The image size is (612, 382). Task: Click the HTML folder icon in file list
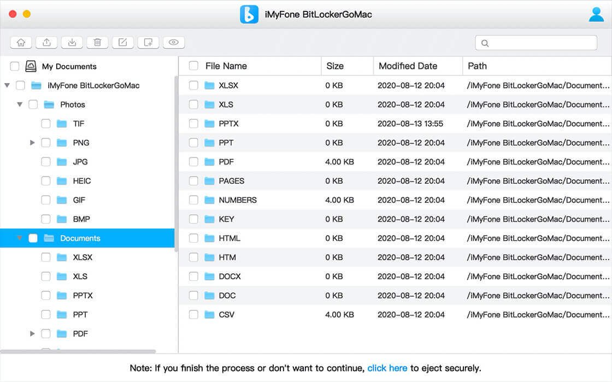click(x=210, y=238)
